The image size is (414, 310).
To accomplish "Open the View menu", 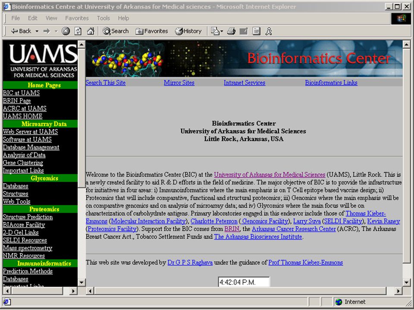I will 51,18.
